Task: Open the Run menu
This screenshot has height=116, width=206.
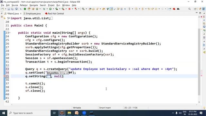Action: click(58, 5)
